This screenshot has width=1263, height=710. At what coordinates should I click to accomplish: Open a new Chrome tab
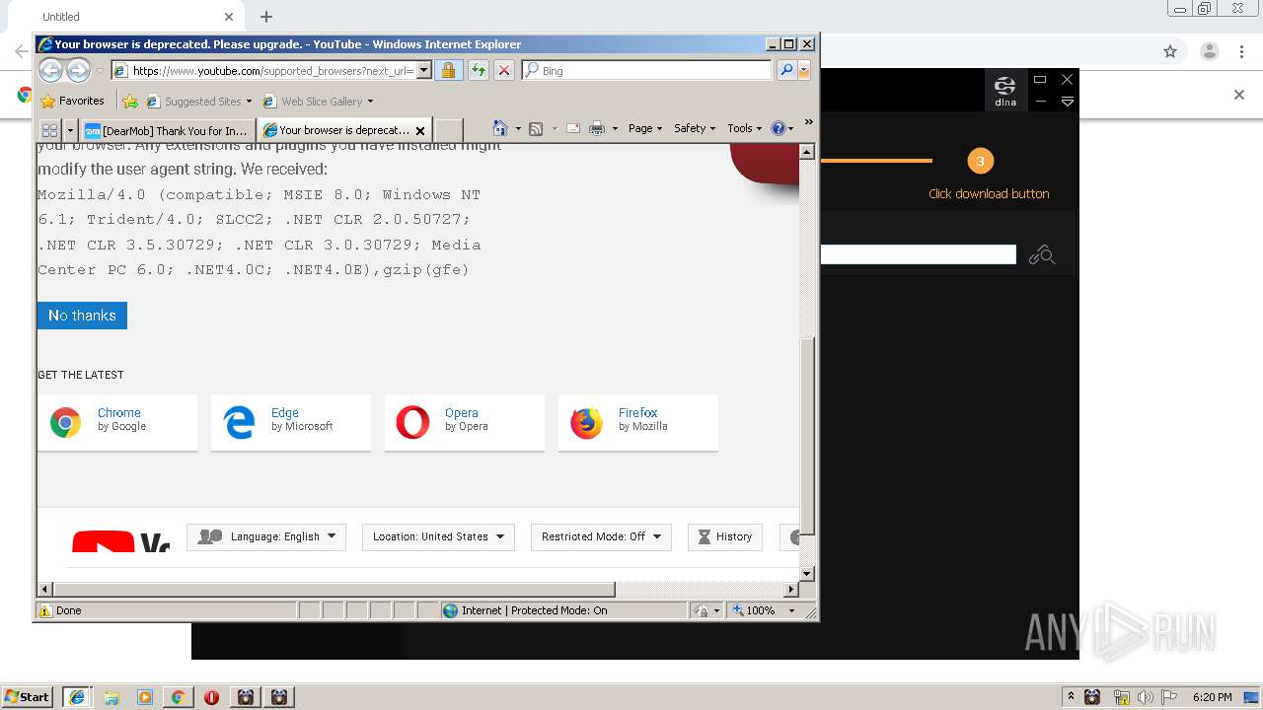[266, 17]
